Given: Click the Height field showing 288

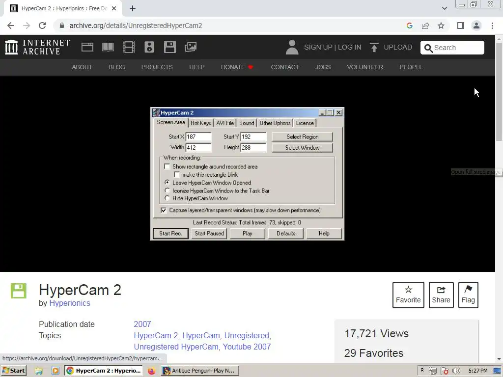Looking at the screenshot, I should point(253,147).
